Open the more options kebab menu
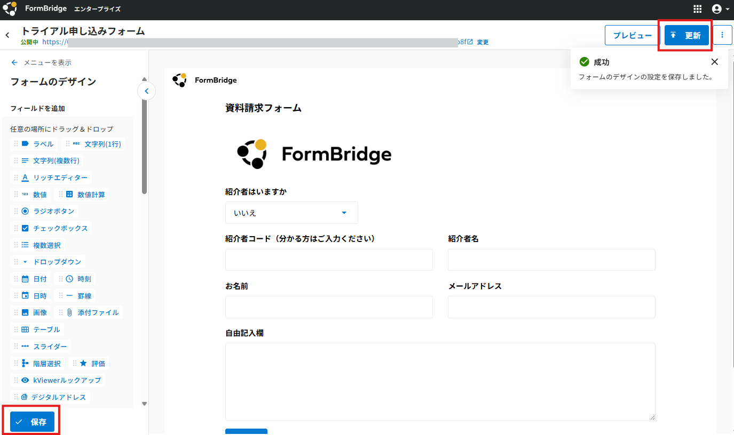Screen dimensions: 734x435 [x=722, y=35]
